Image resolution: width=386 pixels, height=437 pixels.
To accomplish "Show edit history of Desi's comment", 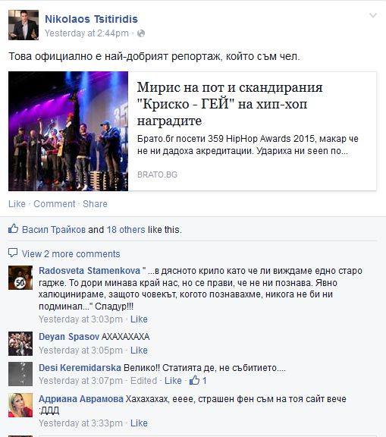I will pyautogui.click(x=143, y=380).
